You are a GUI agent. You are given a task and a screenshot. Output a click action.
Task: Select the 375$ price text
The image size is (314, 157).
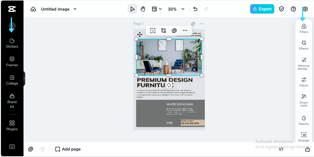click(x=169, y=123)
